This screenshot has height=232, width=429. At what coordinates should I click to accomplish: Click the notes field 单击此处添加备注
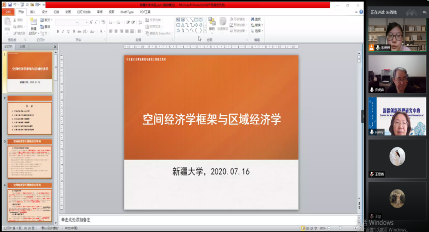point(75,220)
